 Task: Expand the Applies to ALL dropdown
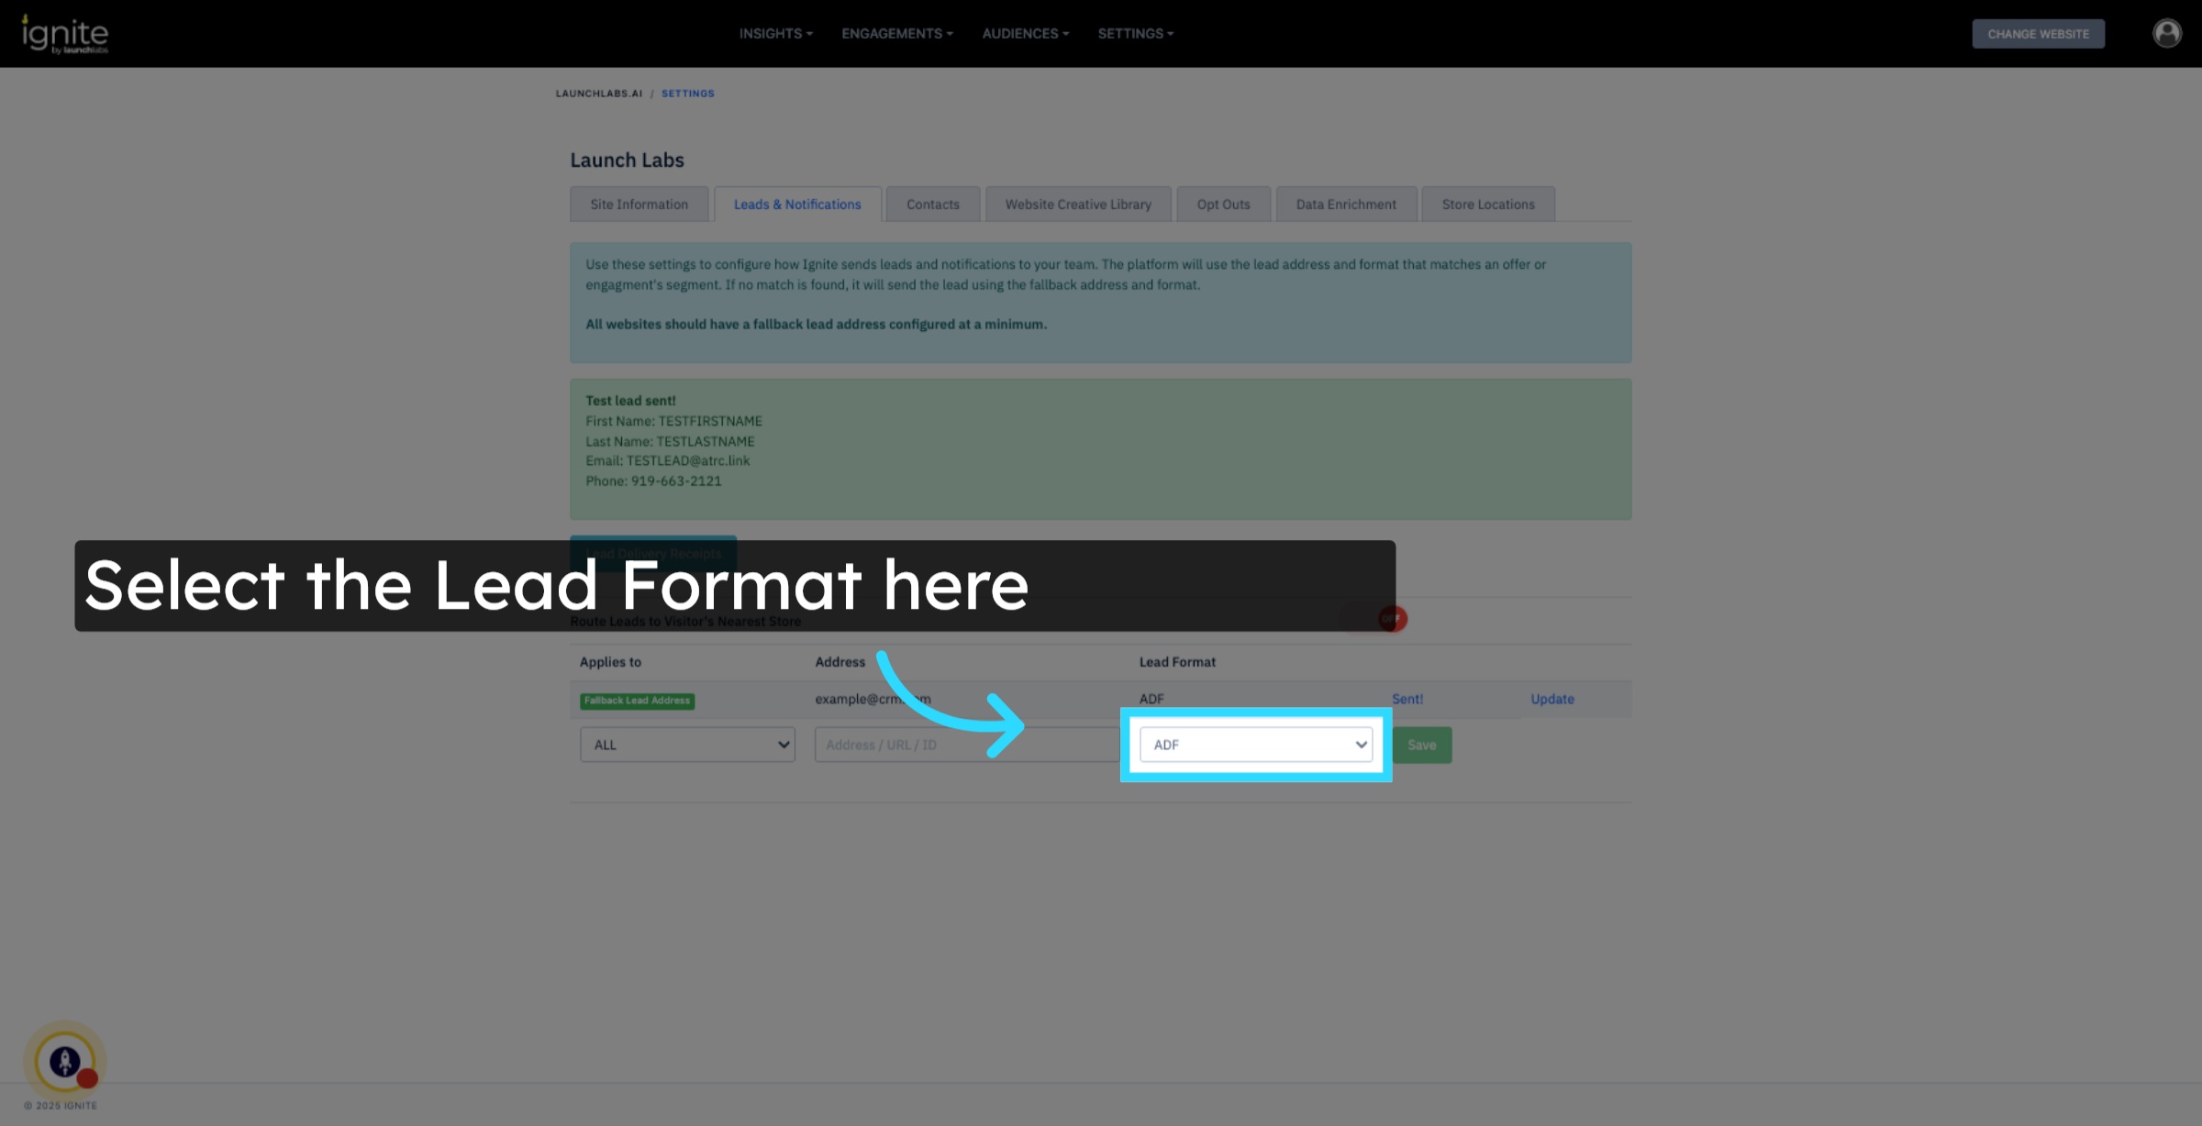coord(687,745)
